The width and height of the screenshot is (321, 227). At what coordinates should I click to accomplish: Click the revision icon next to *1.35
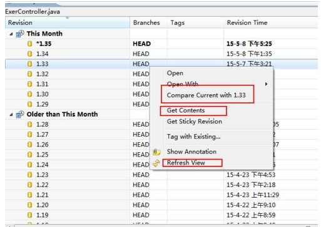[30, 44]
